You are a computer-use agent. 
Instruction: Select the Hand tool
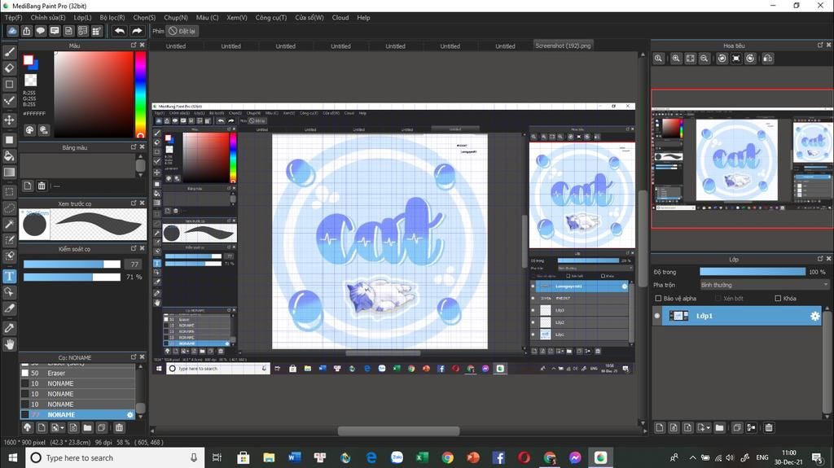point(10,344)
